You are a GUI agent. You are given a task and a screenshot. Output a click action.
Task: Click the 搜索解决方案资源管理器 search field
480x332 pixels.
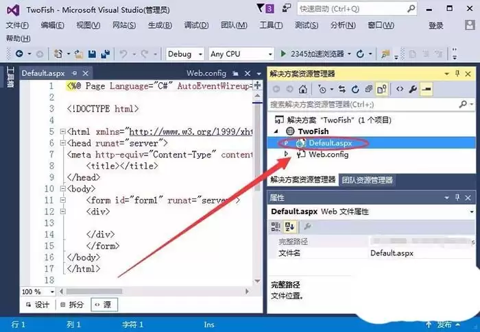372,105
